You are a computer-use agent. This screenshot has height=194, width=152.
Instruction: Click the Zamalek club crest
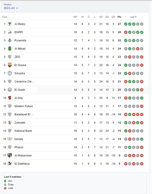(10, 123)
